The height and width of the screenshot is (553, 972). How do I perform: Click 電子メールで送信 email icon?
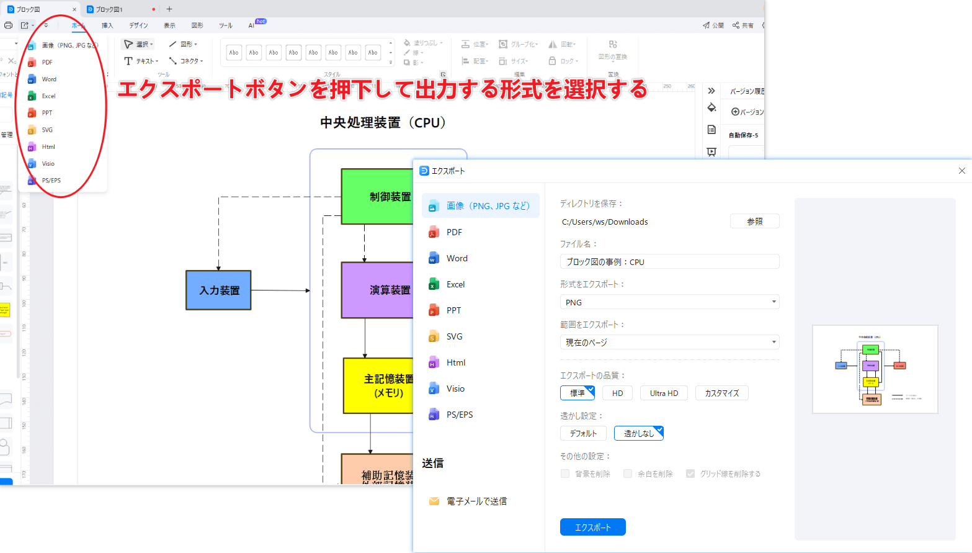click(434, 501)
